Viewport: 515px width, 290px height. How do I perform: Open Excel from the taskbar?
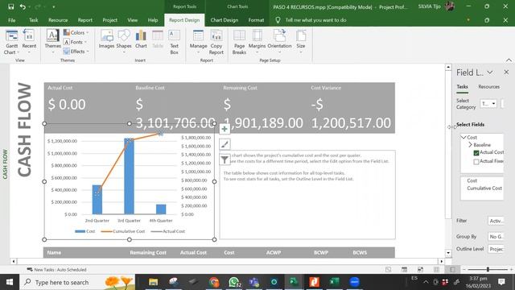click(334, 282)
